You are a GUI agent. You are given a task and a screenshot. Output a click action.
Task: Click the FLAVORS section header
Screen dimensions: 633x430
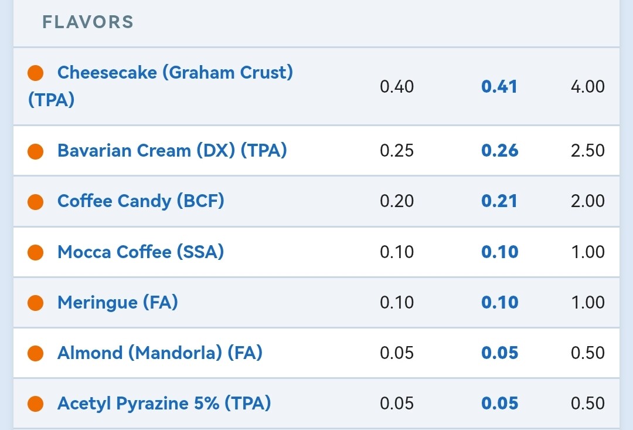pos(88,22)
